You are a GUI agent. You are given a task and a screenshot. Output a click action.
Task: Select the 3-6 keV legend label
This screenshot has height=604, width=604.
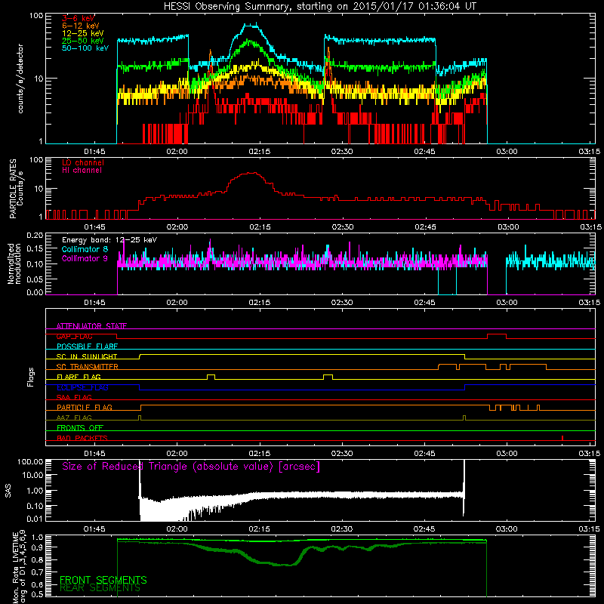(78, 18)
